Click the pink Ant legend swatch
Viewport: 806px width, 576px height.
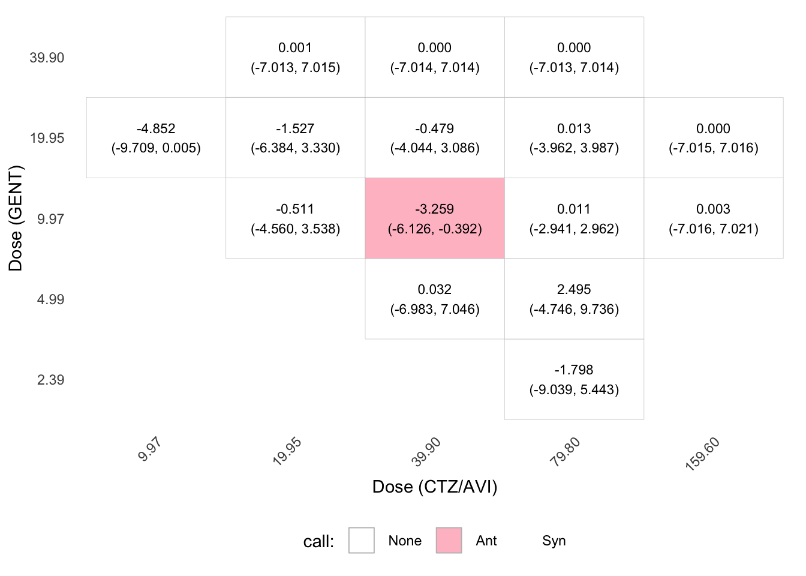click(449, 541)
